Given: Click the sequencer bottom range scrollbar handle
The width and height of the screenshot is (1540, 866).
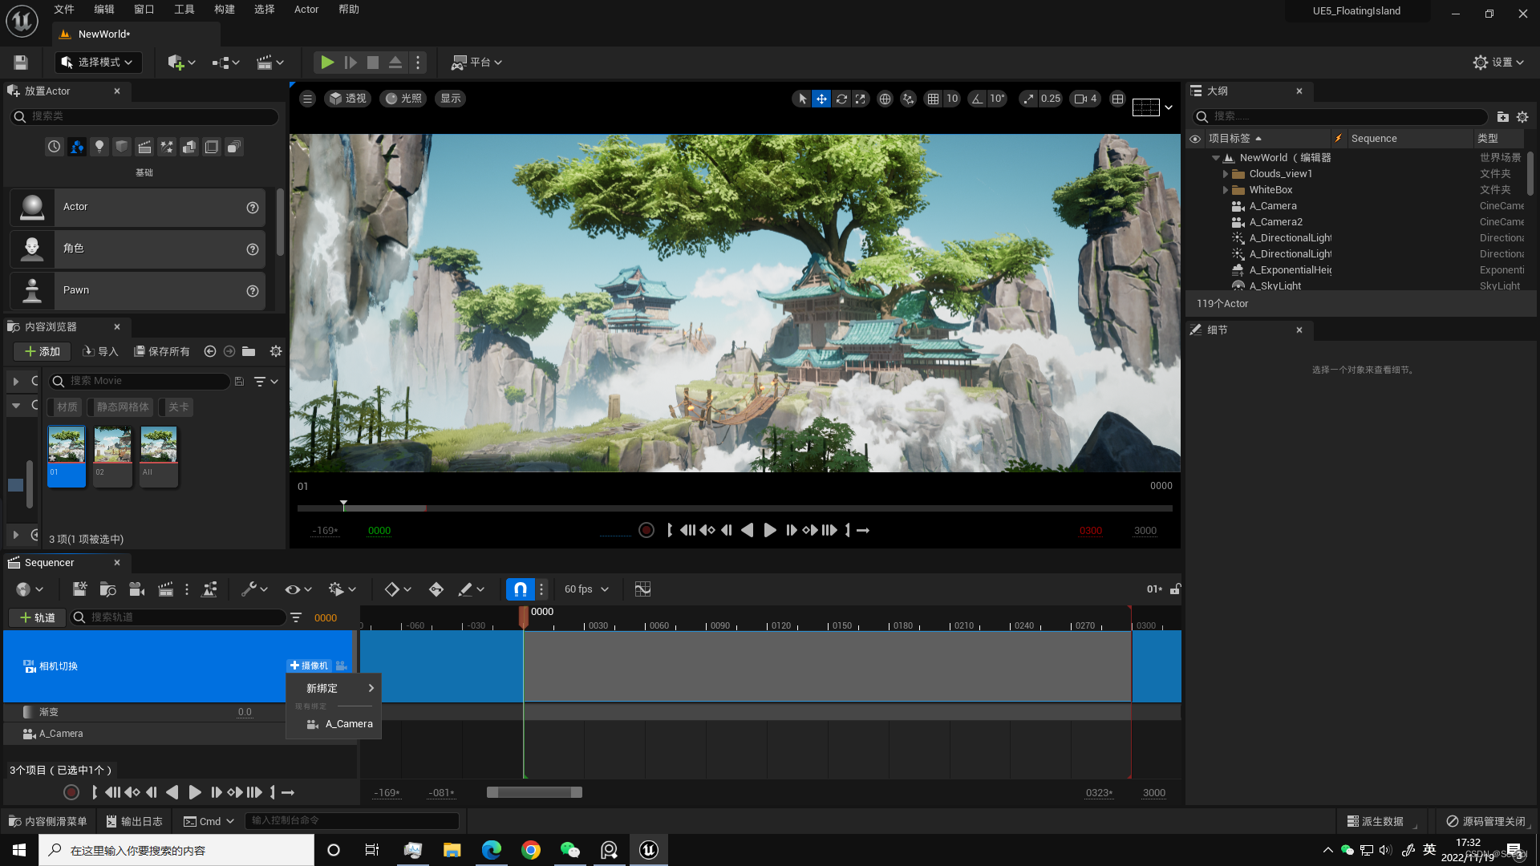Looking at the screenshot, I should coord(534,792).
